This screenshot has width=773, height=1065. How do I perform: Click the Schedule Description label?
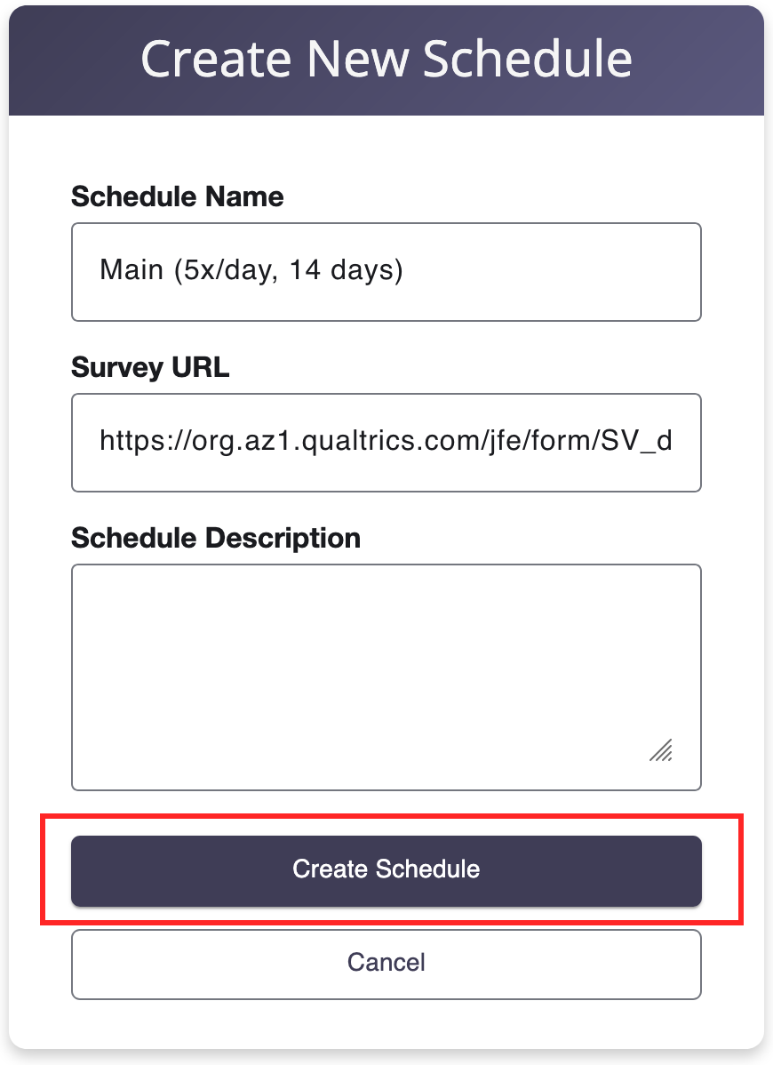click(x=216, y=538)
